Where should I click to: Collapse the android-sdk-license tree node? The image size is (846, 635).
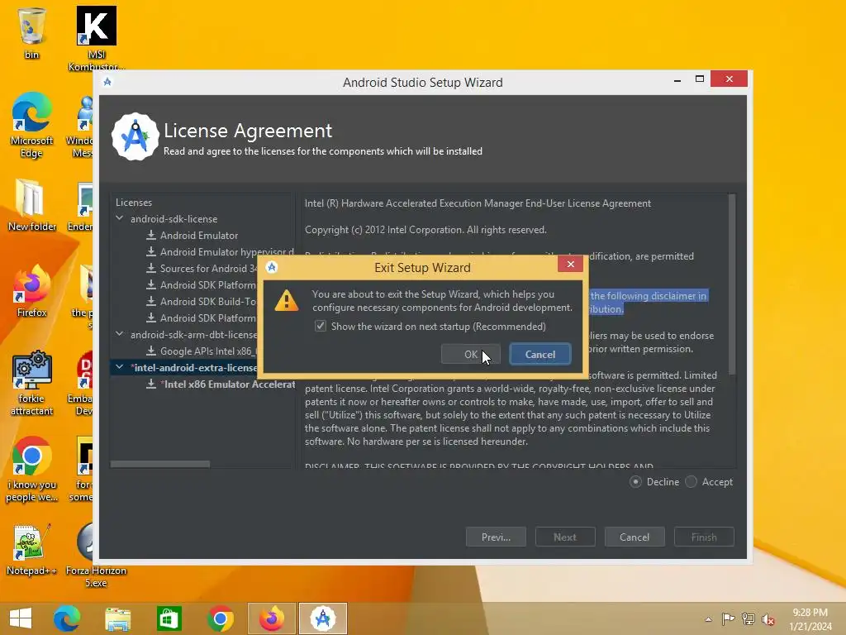click(x=119, y=218)
